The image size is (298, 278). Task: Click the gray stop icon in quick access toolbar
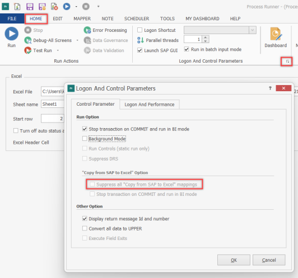tap(86, 7)
